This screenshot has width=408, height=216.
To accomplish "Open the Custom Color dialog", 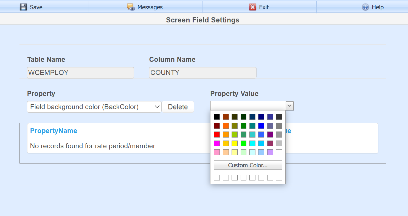I will [x=248, y=165].
